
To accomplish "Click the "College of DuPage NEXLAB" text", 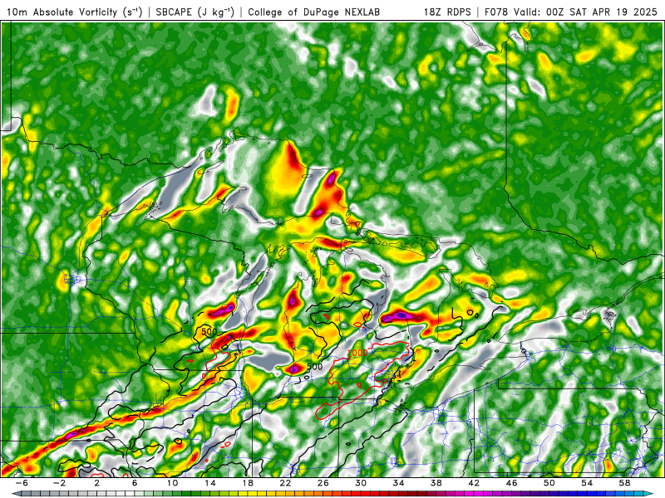I will tap(314, 12).
